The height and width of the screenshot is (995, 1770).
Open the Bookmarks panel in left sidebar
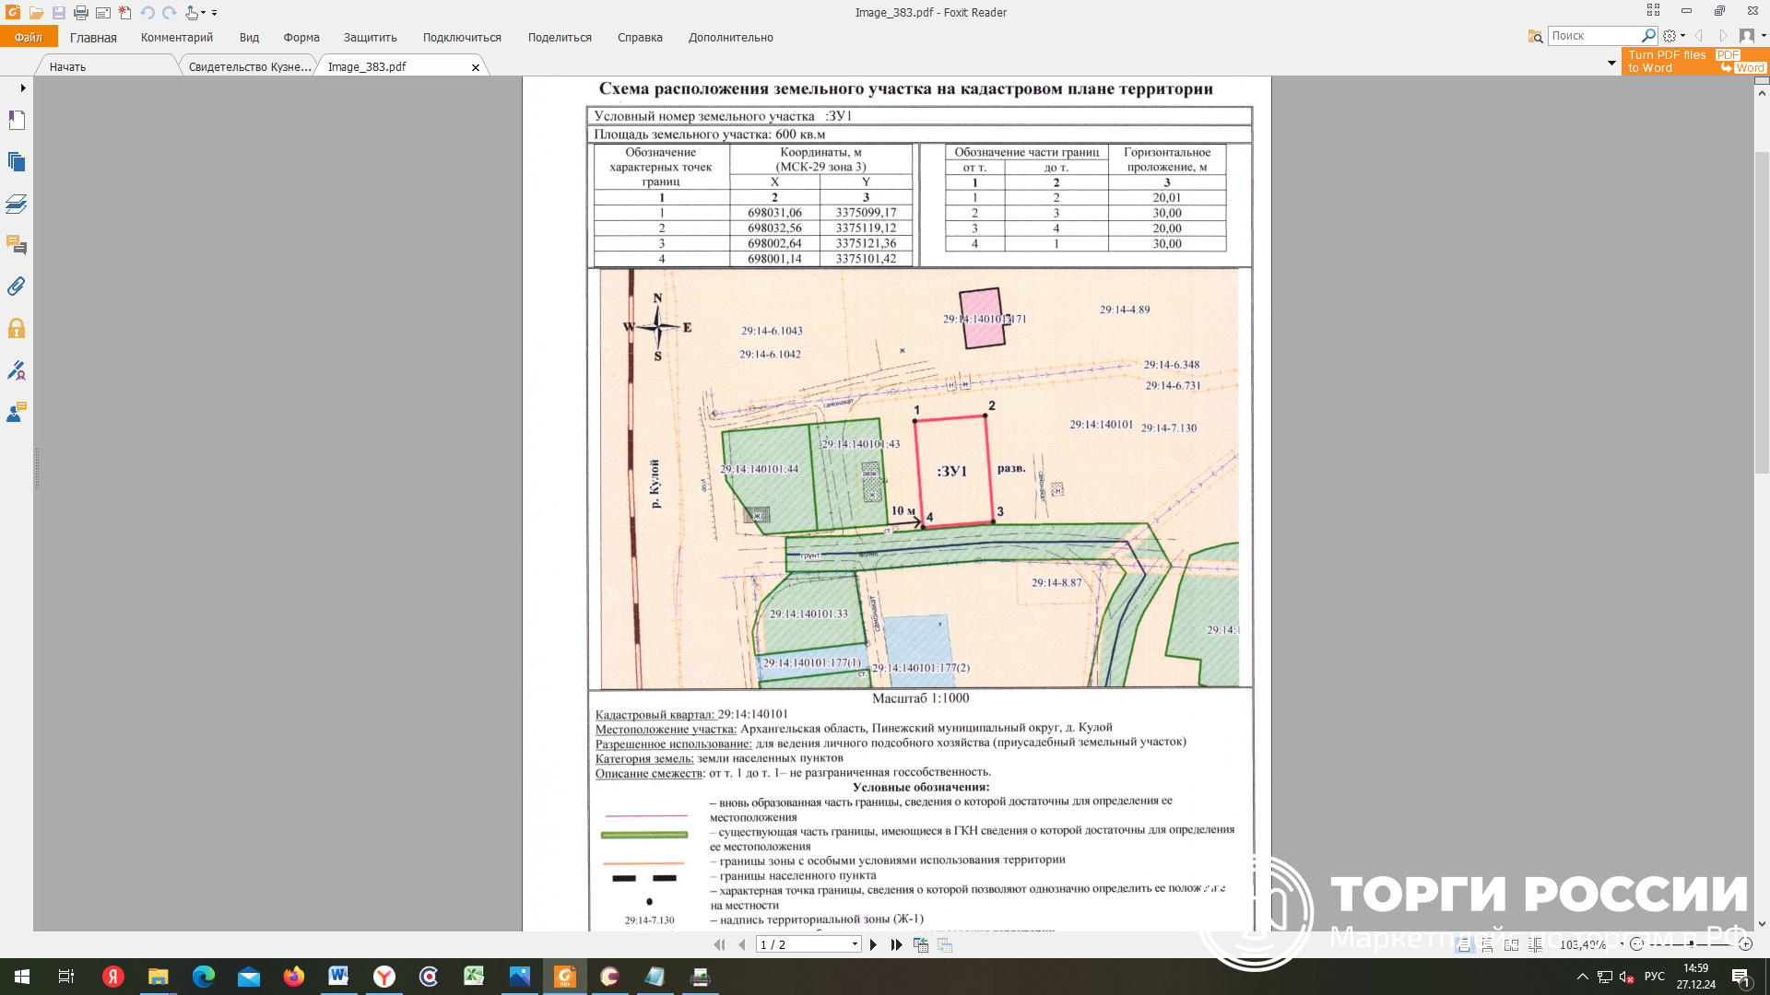click(17, 121)
